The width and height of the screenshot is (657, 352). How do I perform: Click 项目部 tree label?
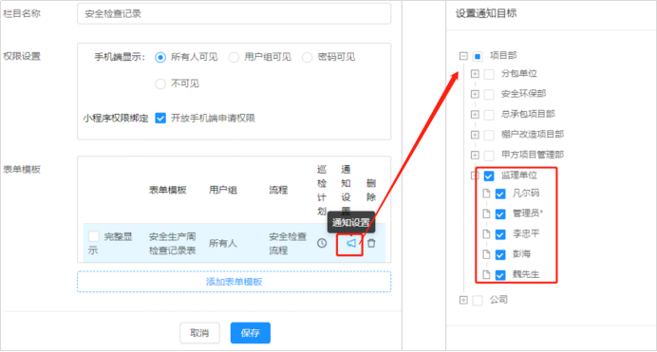(503, 55)
